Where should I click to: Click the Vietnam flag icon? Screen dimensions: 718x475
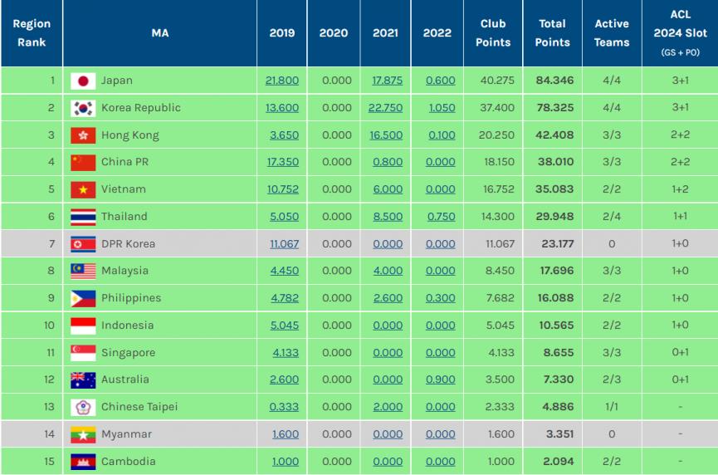click(83, 189)
